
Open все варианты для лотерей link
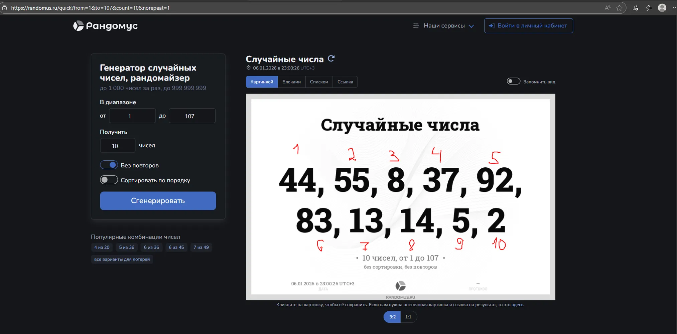[122, 259]
